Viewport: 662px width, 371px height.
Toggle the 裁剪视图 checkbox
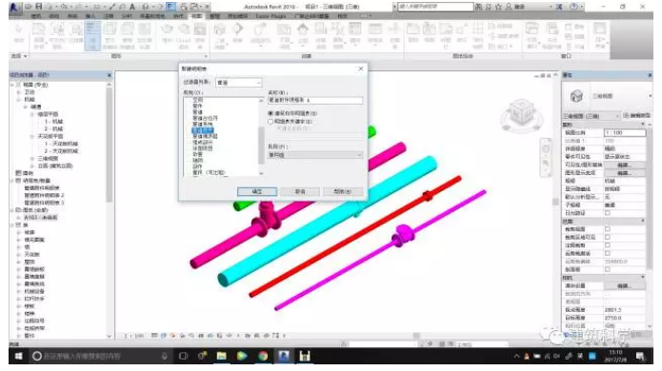point(607,229)
